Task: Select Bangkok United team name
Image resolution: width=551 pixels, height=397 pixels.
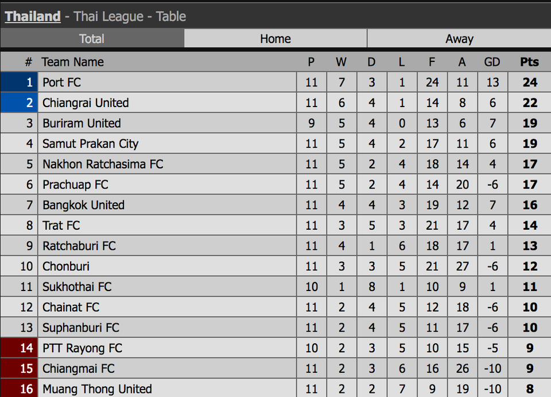Action: (83, 205)
